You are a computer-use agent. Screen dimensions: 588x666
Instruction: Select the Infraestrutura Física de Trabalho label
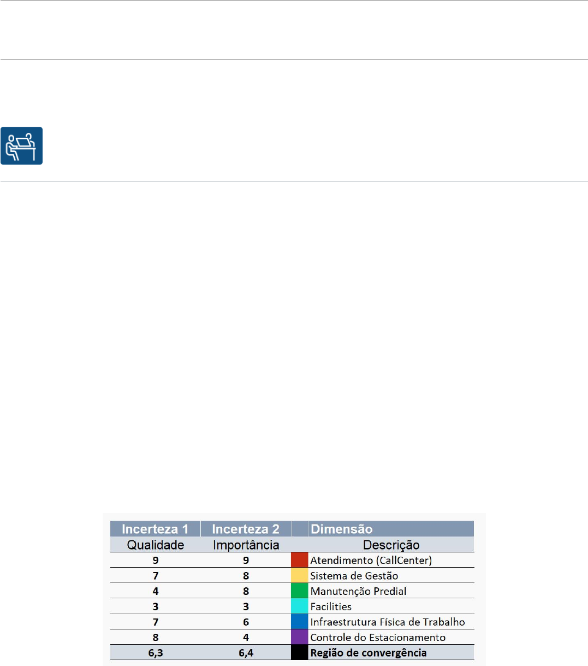tap(388, 622)
